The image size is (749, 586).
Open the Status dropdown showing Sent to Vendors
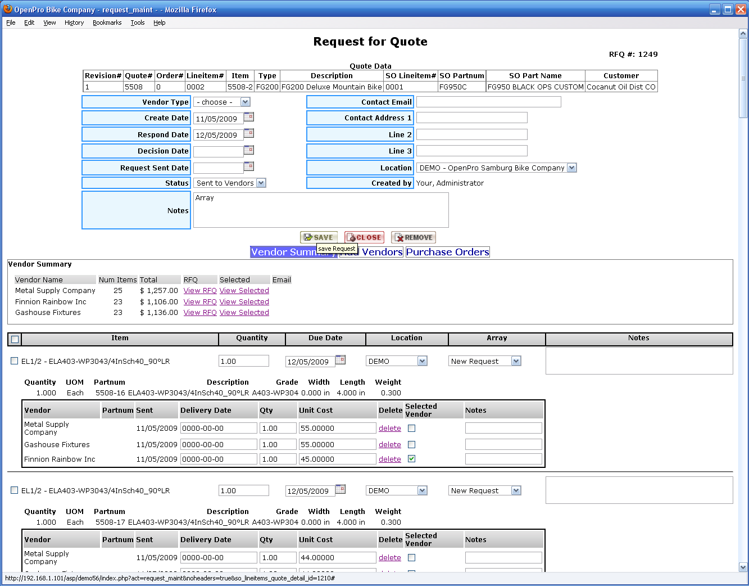[261, 183]
